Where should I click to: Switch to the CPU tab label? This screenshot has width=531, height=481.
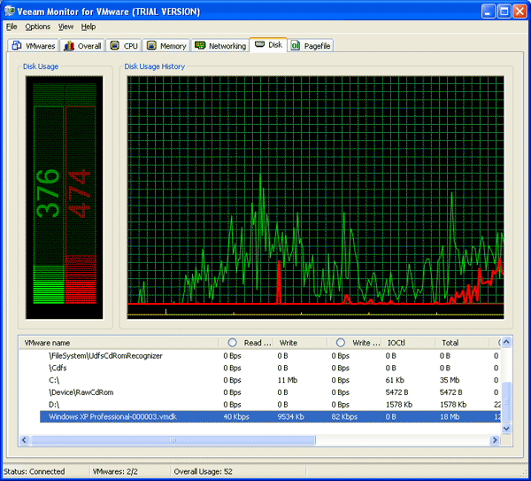coord(130,46)
